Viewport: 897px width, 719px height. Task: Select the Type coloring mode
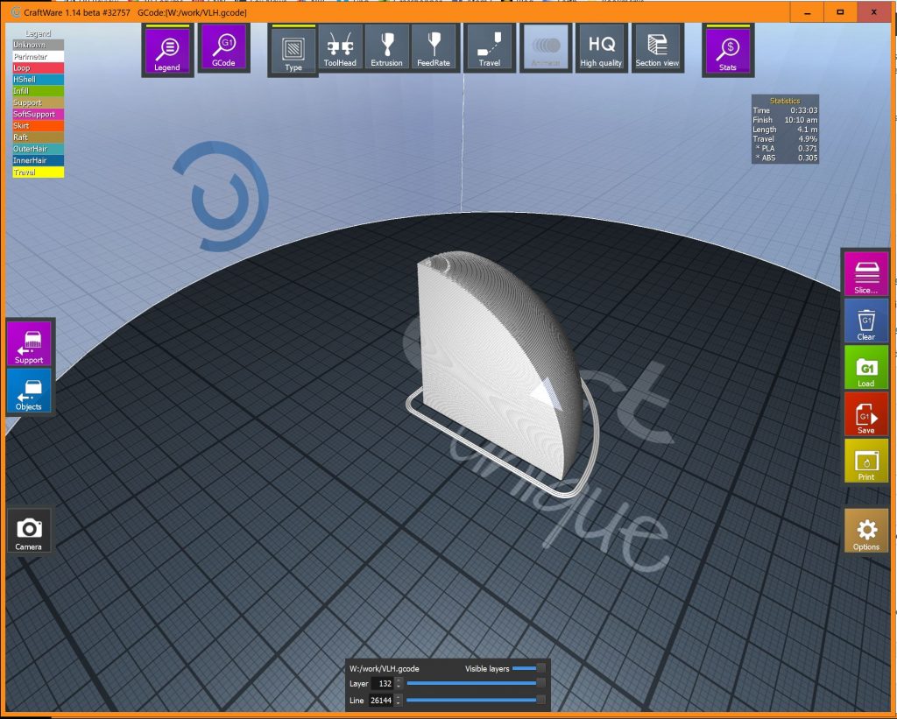coord(293,50)
